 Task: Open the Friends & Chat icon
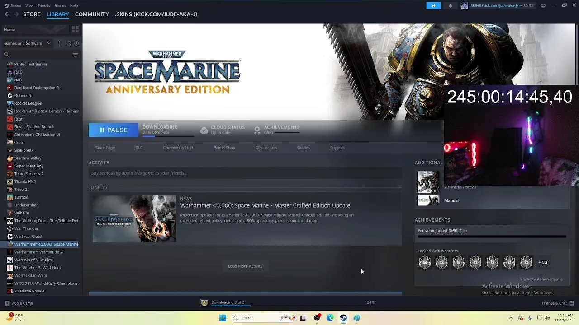pyautogui.click(x=572, y=303)
